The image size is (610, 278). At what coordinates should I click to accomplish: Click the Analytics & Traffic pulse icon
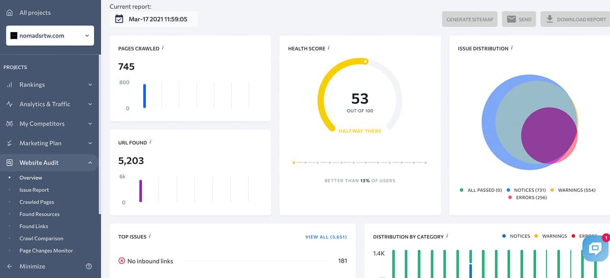click(x=9, y=104)
